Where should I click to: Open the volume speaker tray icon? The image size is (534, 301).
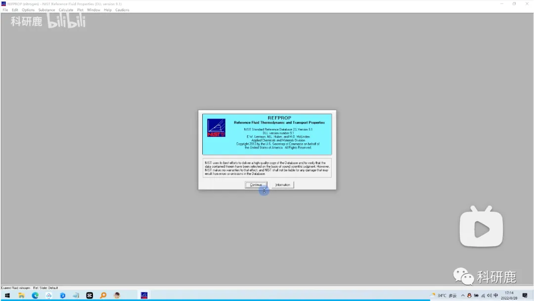pos(489,296)
